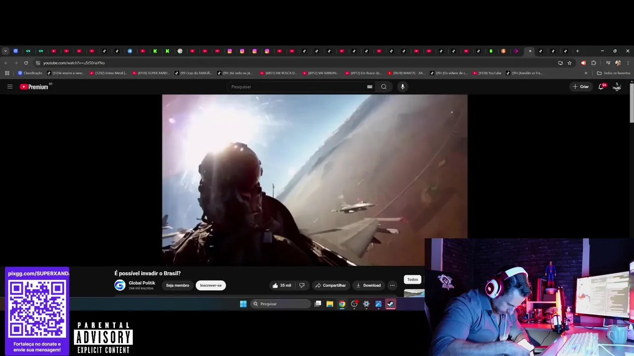Select the Todos filter chip

(x=413, y=279)
